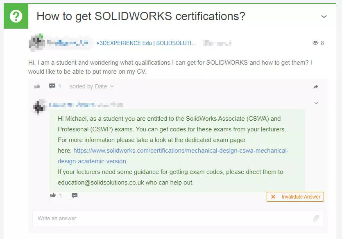Open the question author's profile picture
Image resolution: width=342 pixels, height=239 pixels.
click(x=36, y=43)
